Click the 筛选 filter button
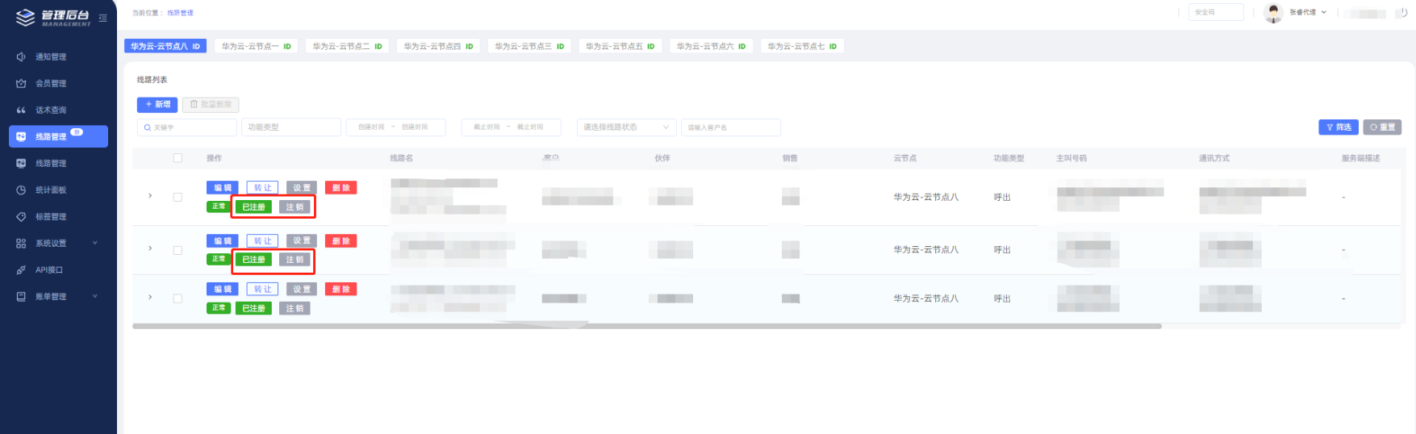This screenshot has width=1416, height=434. click(x=1338, y=127)
